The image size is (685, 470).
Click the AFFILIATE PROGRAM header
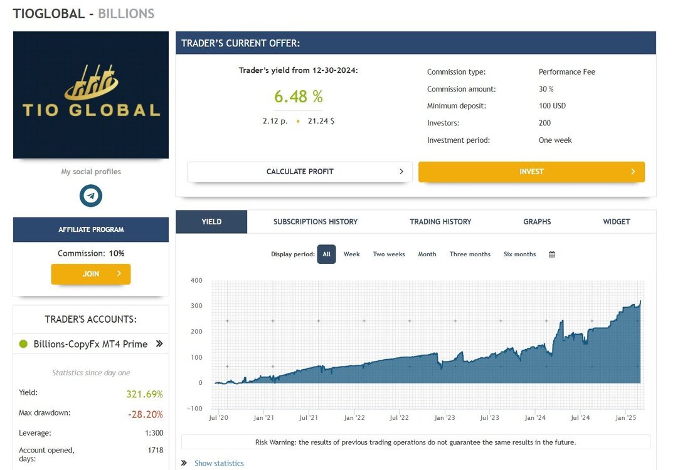pyautogui.click(x=91, y=229)
